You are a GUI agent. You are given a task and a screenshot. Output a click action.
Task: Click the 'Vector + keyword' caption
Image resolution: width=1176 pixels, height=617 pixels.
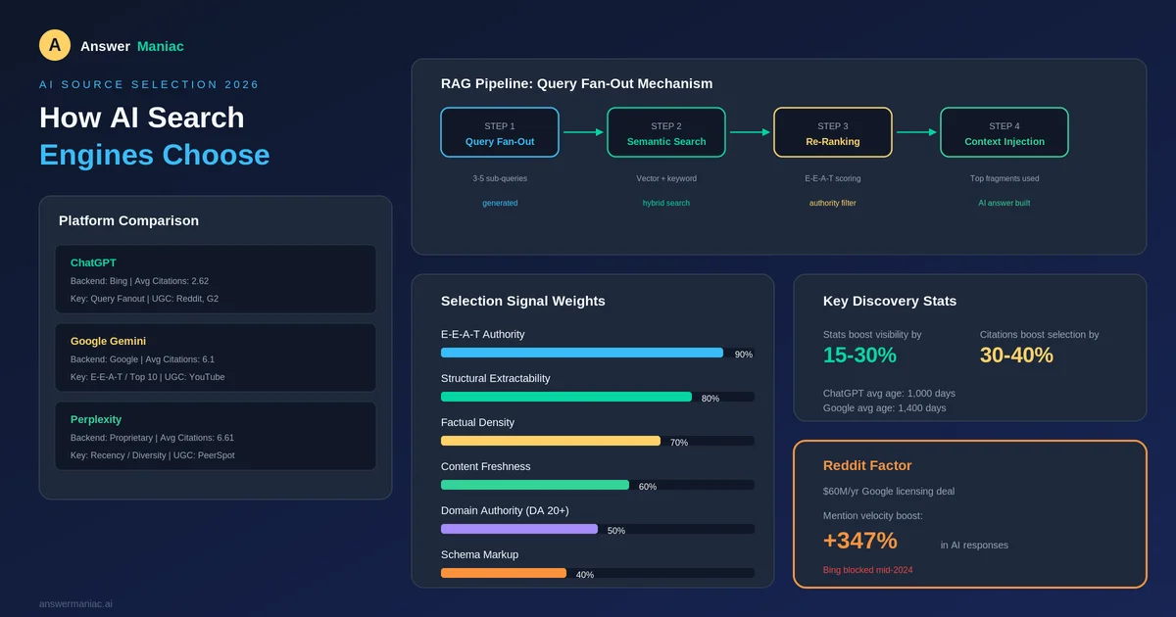click(666, 178)
